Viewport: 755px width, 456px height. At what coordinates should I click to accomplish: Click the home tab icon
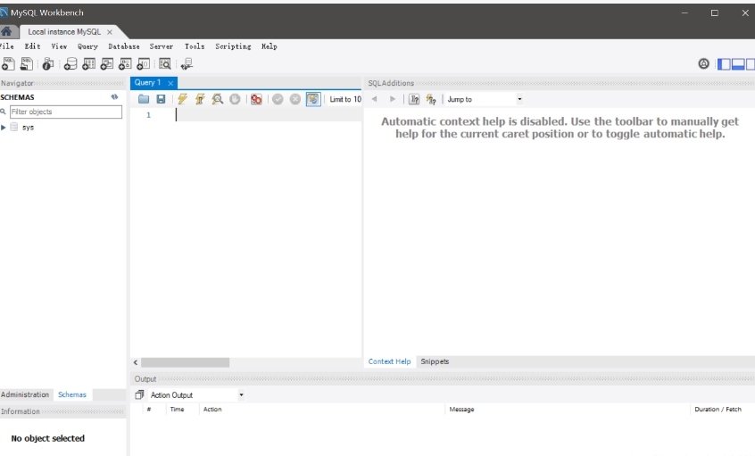coord(6,31)
